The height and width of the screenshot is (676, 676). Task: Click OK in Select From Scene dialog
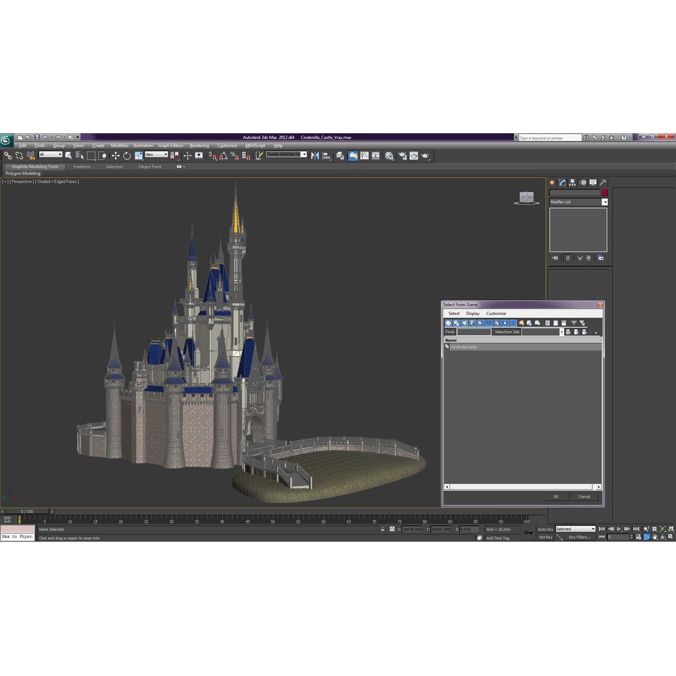pos(556,496)
